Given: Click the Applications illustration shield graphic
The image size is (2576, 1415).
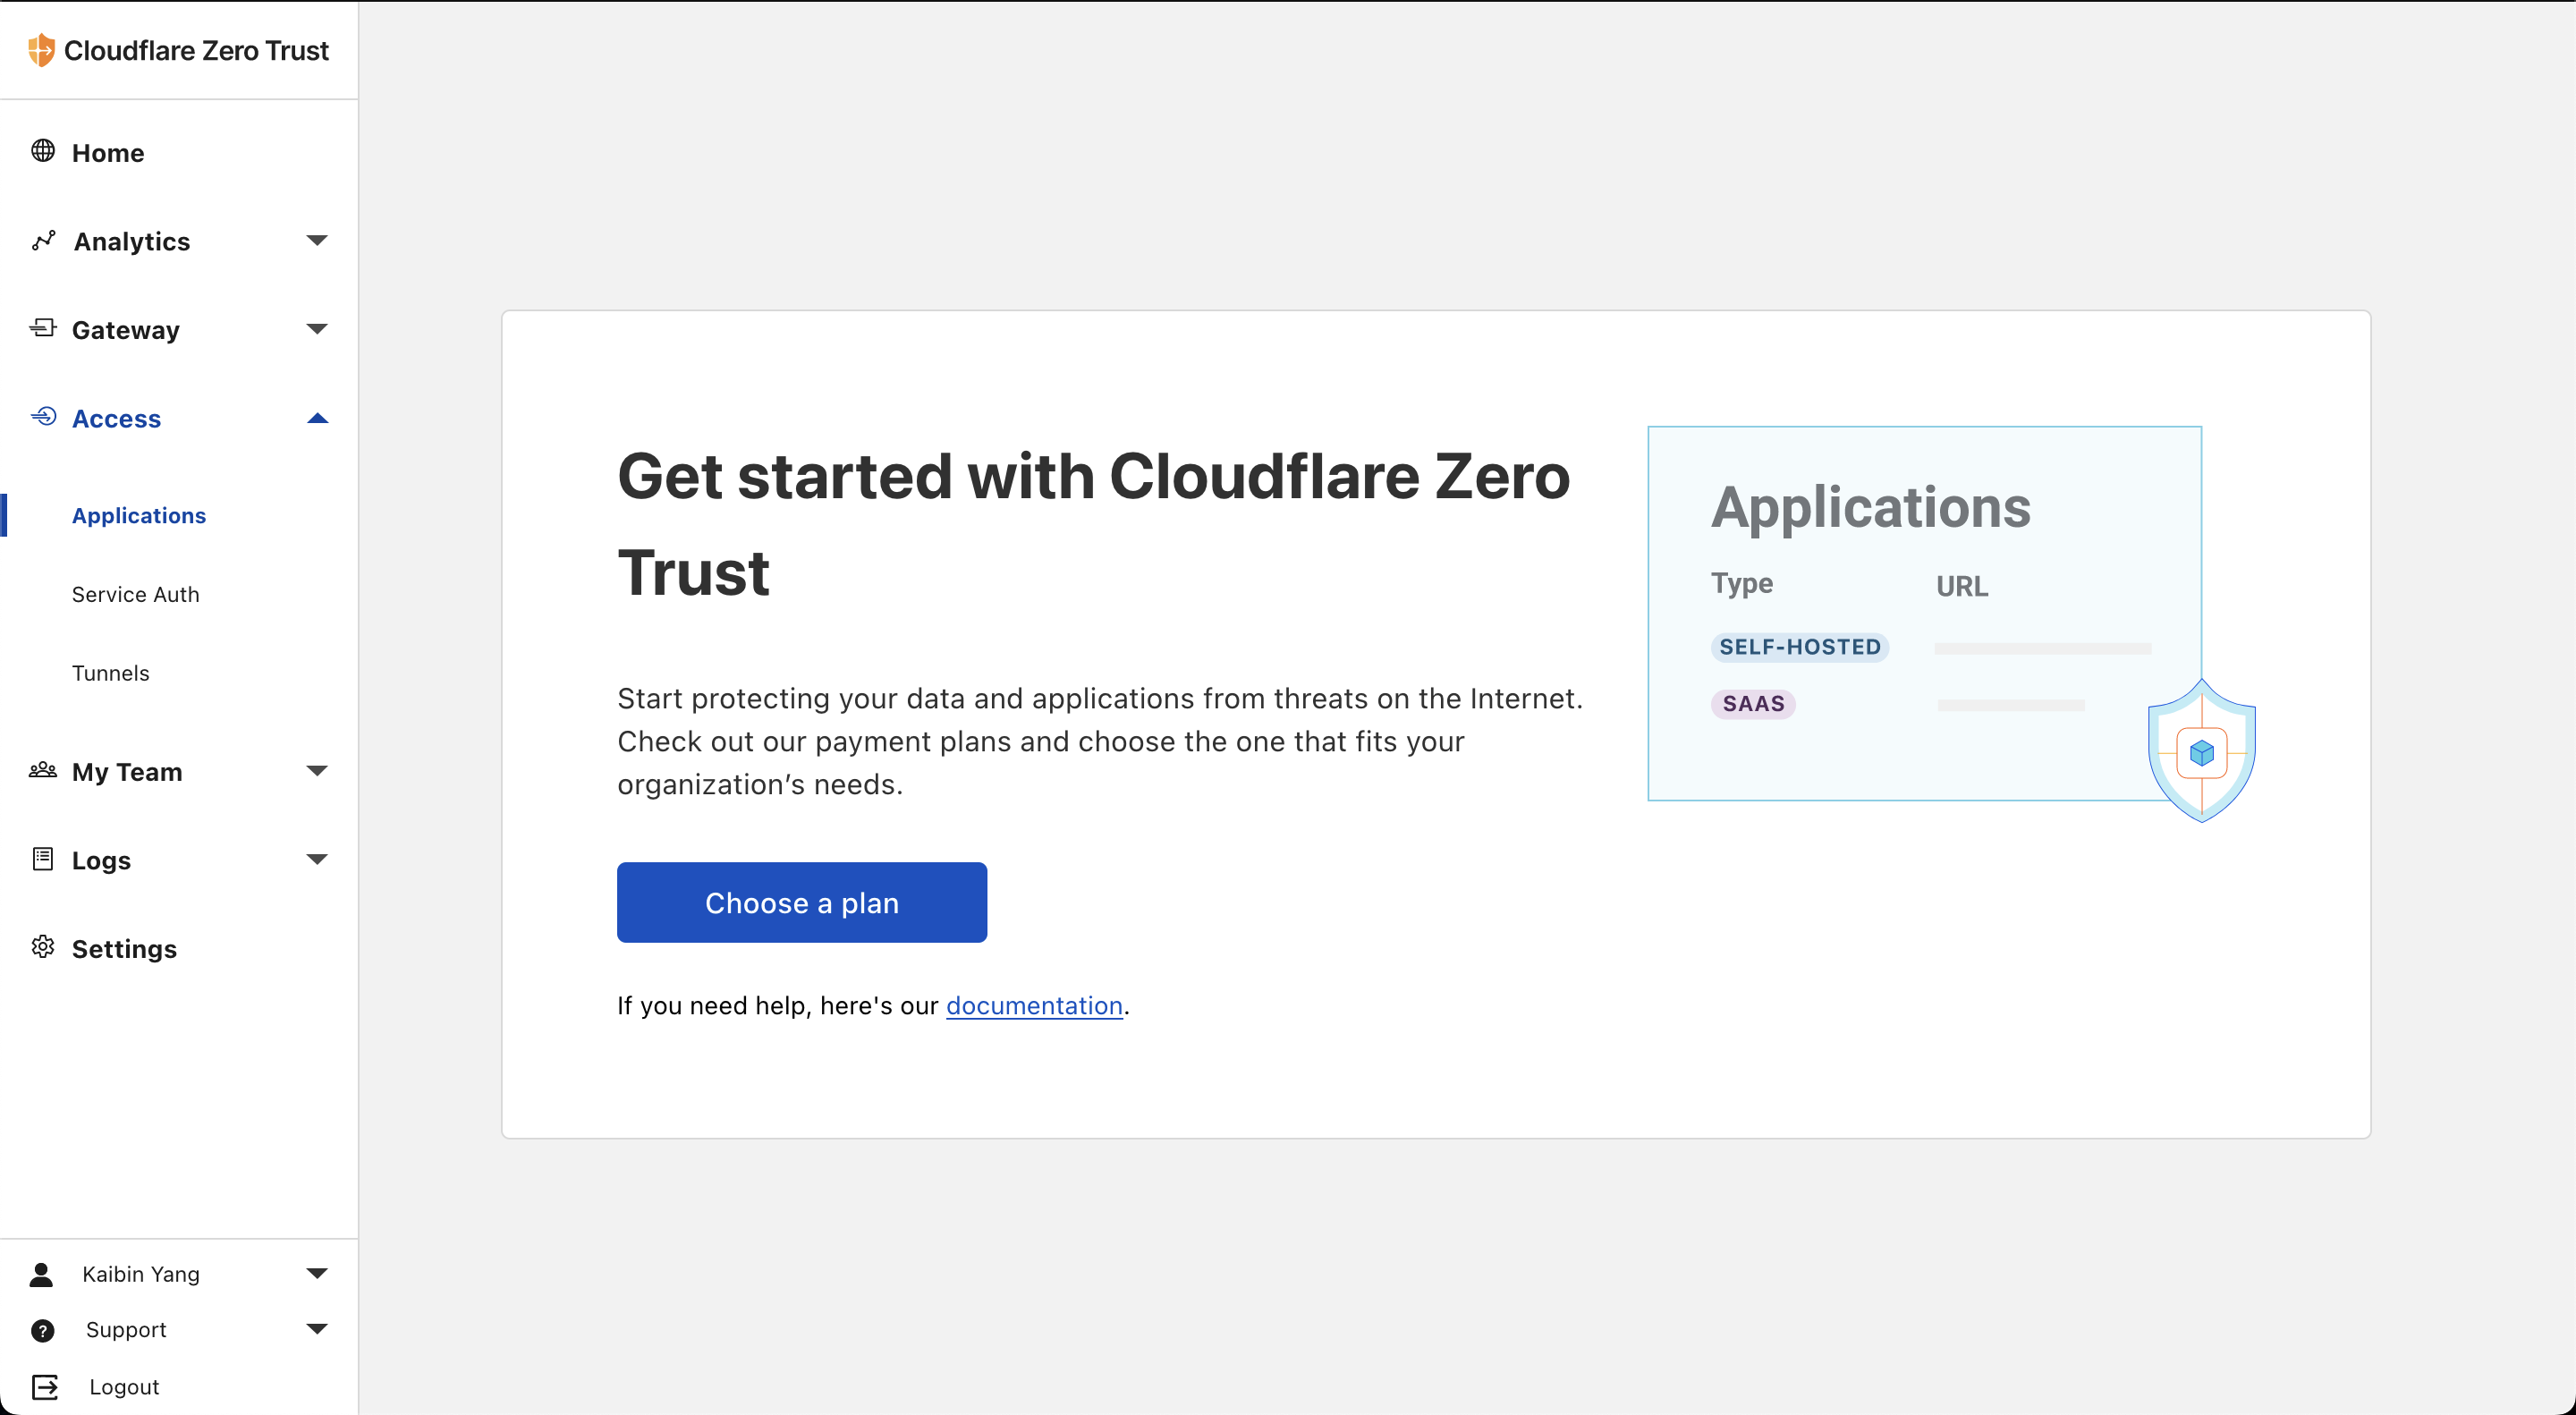Looking at the screenshot, I should click(2201, 751).
